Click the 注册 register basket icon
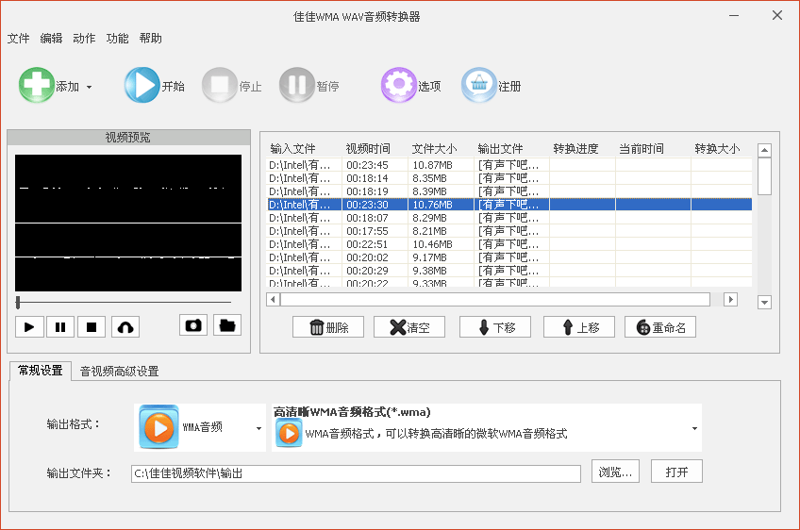The image size is (800, 530). pyautogui.click(x=479, y=85)
